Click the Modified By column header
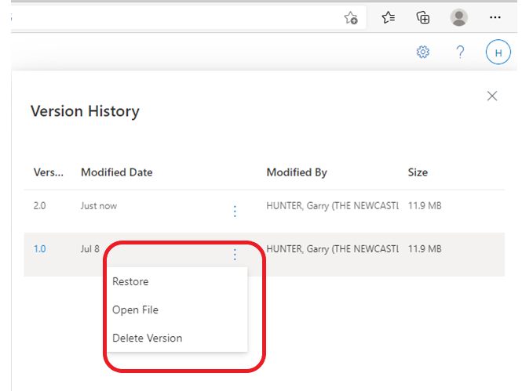 pos(297,172)
